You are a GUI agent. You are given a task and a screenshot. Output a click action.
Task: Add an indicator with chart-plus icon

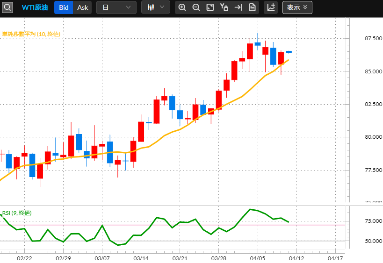click(x=271, y=7)
